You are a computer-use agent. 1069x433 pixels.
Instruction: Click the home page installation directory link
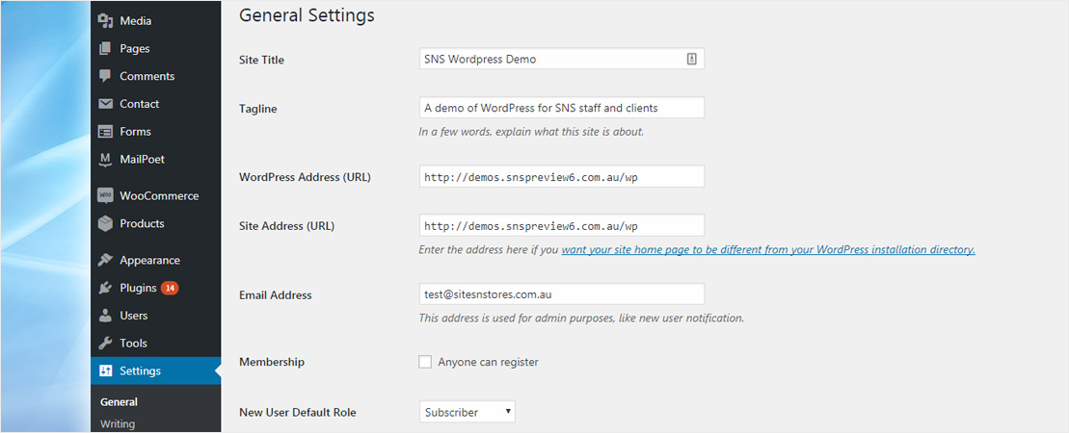pos(768,250)
